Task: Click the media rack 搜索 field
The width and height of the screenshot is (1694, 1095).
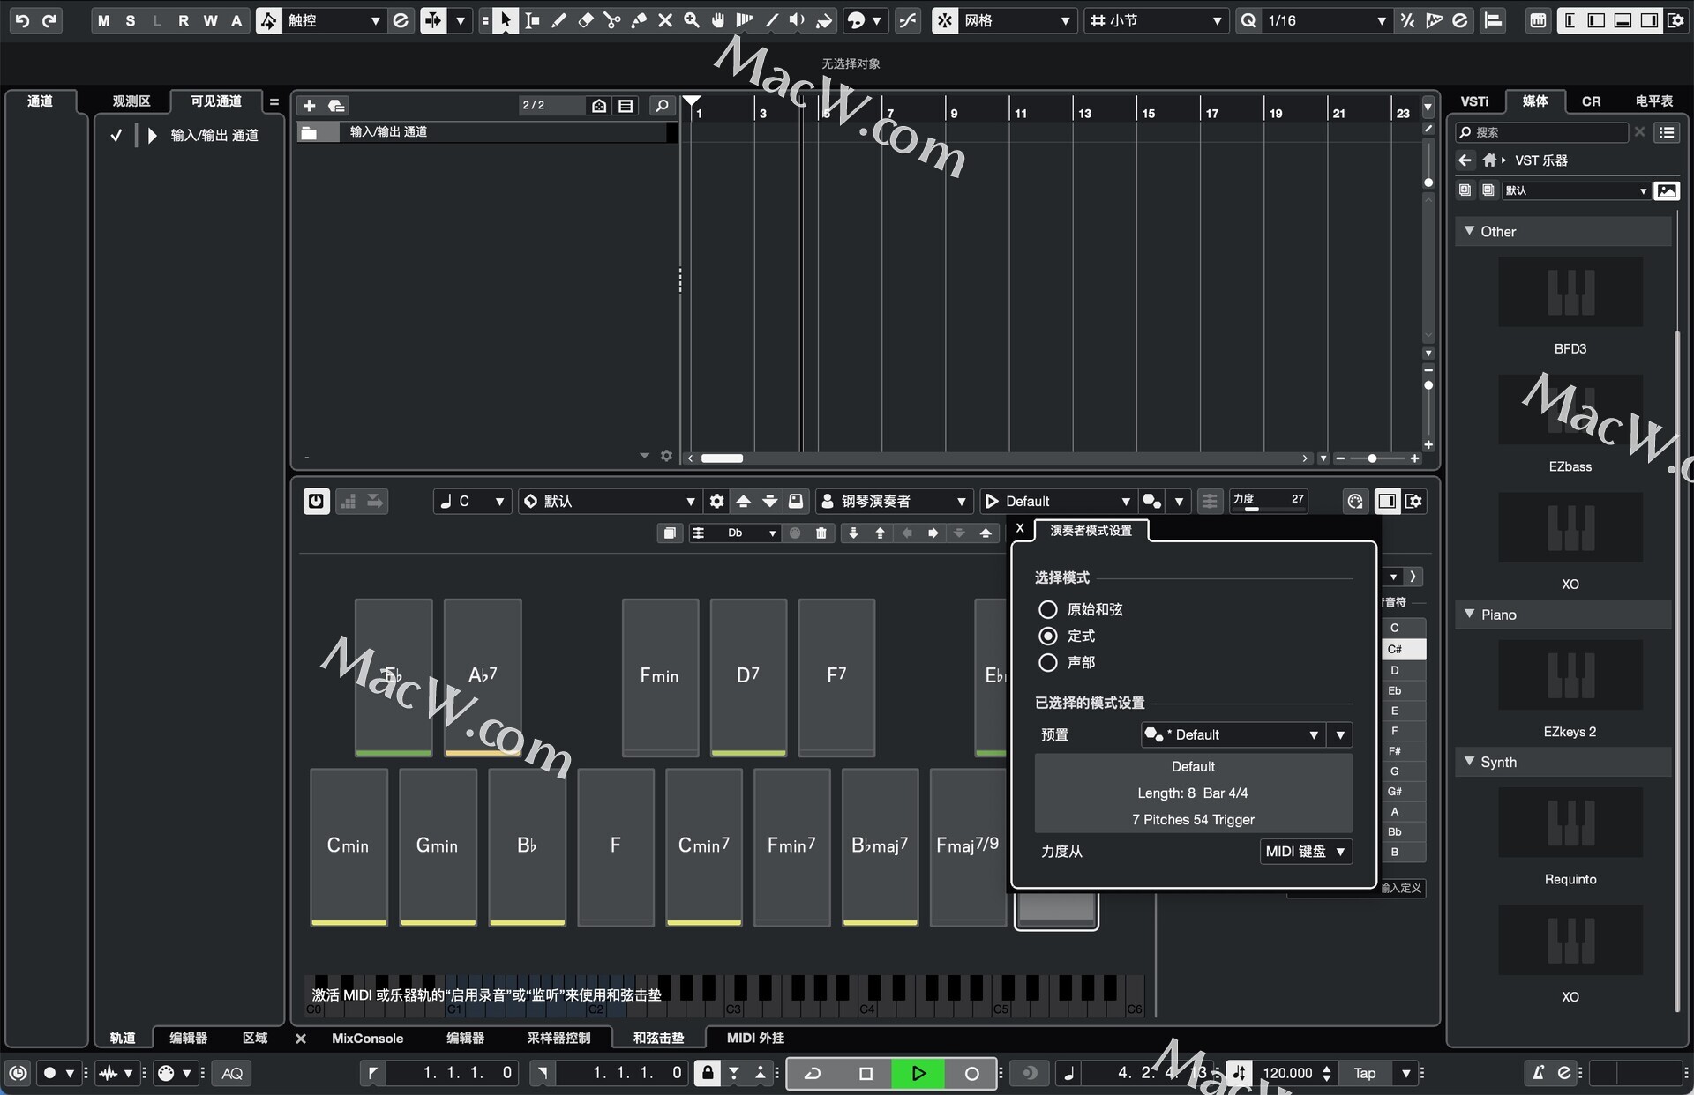Action: click(1541, 132)
